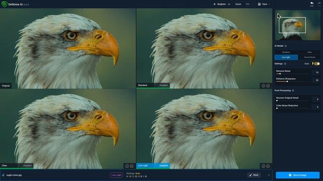Viewport: 323px width, 181px height.
Task: Toggle the Auto settings switch
Action: point(317,64)
